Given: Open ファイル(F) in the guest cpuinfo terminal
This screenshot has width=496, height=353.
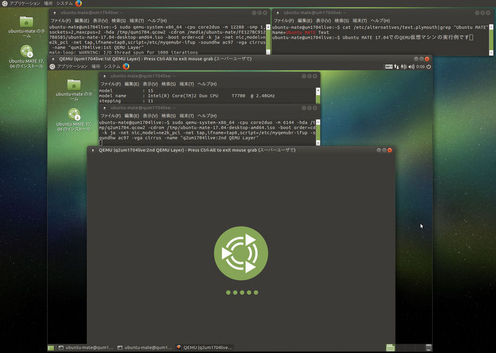Looking at the screenshot, I should coord(110,84).
